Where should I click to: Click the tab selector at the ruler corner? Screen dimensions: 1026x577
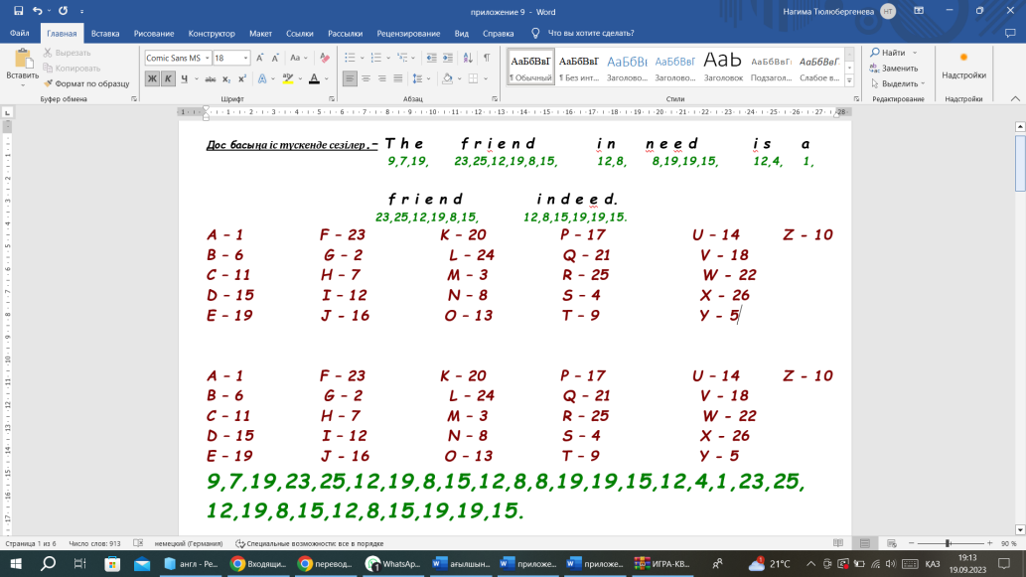click(7, 112)
